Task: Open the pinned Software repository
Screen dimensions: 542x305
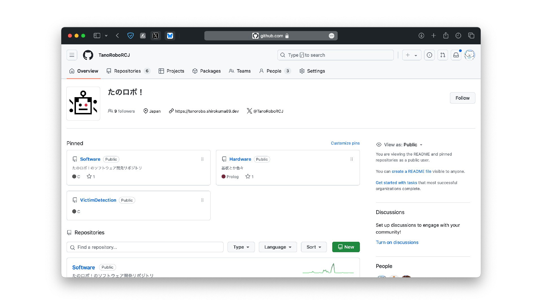Action: 90,159
